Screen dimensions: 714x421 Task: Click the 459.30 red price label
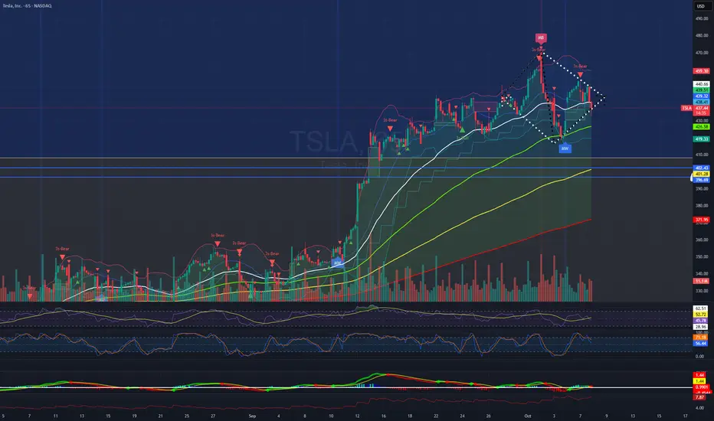point(701,71)
